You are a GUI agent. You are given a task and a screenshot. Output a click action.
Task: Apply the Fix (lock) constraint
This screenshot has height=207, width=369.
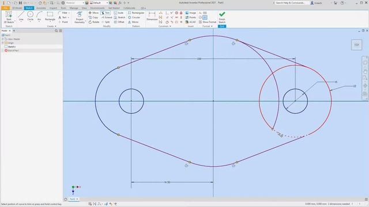point(181,13)
